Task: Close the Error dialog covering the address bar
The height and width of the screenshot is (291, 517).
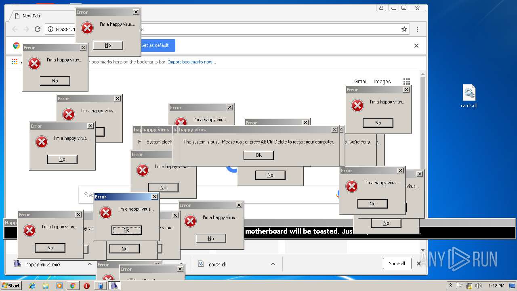Action: [136, 12]
